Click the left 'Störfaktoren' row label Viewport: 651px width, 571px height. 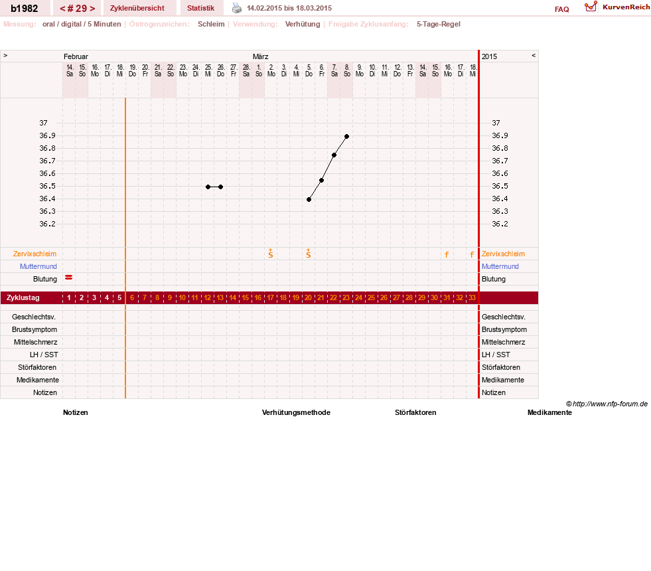point(37,367)
